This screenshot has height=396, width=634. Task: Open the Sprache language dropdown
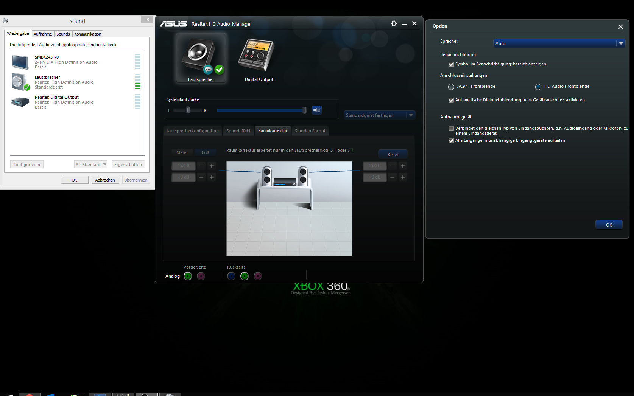(x=559, y=43)
